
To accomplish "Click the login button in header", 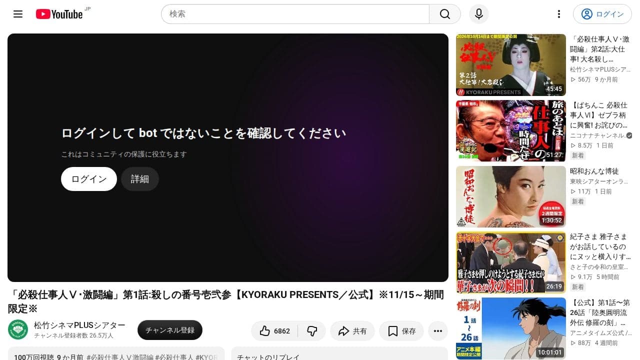I will [602, 14].
